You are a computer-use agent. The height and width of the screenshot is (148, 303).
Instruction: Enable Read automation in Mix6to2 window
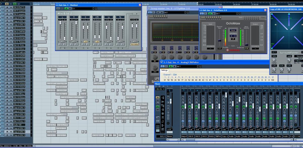click(x=66, y=8)
